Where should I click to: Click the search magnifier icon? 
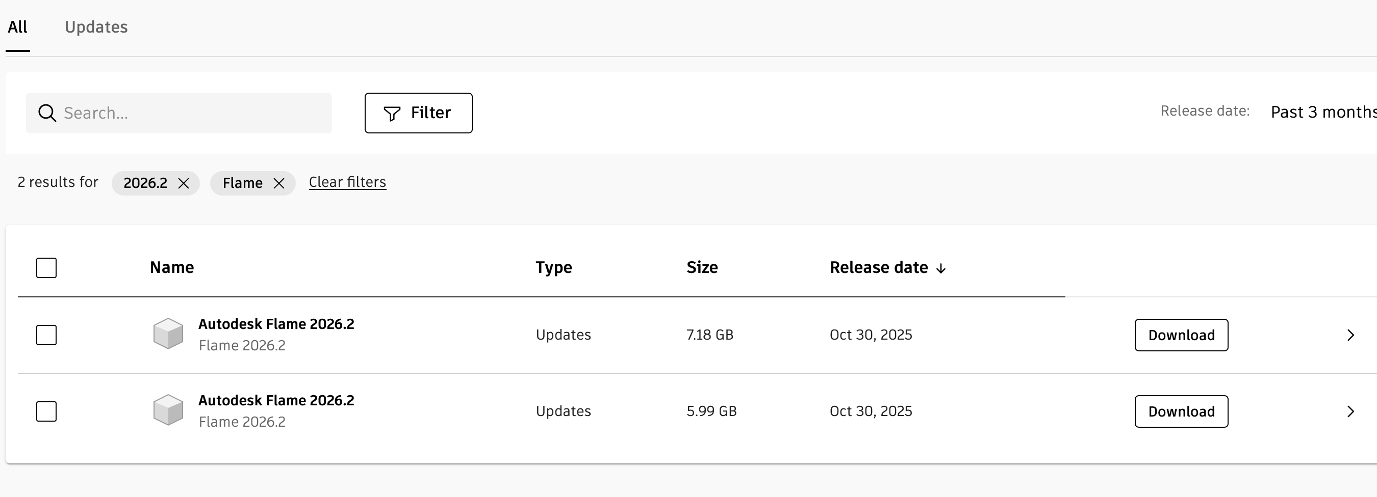coord(47,113)
